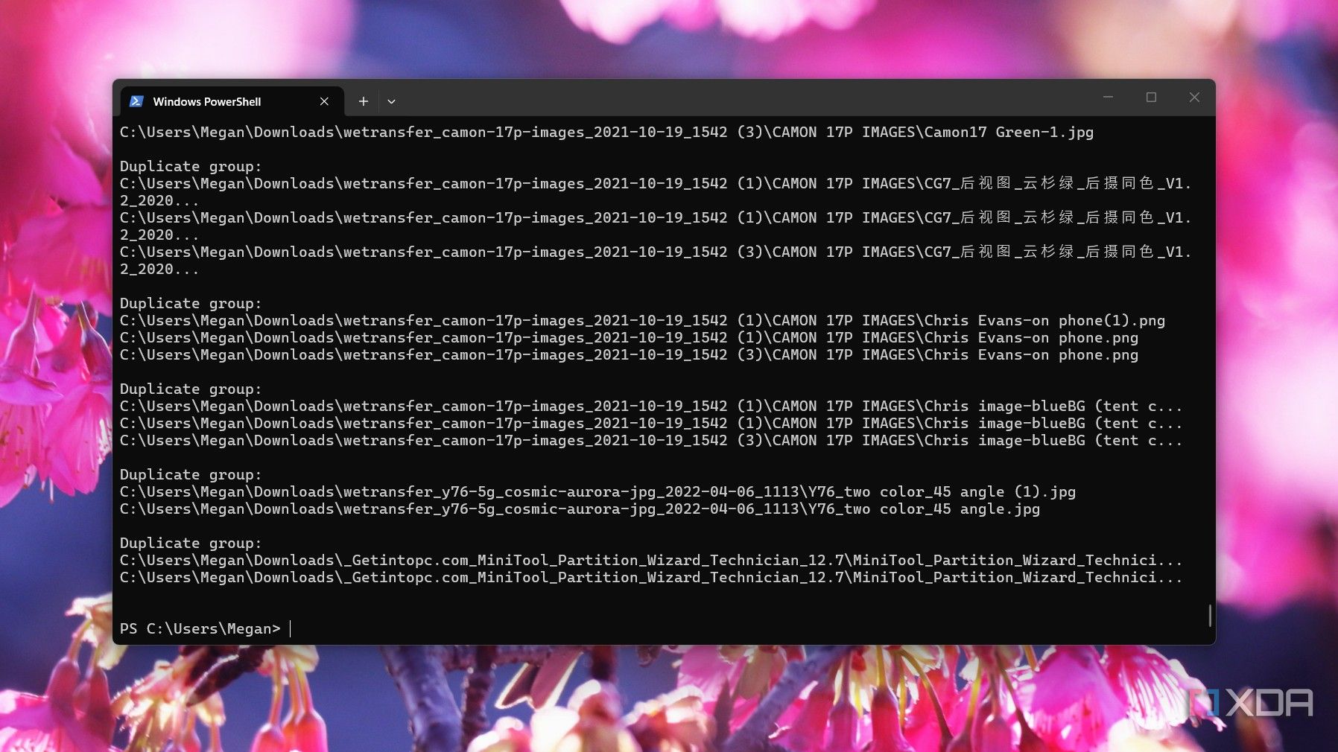Image resolution: width=1338 pixels, height=752 pixels.
Task: Click the (3) Chris Evans-on phone.png path
Action: [x=629, y=355]
